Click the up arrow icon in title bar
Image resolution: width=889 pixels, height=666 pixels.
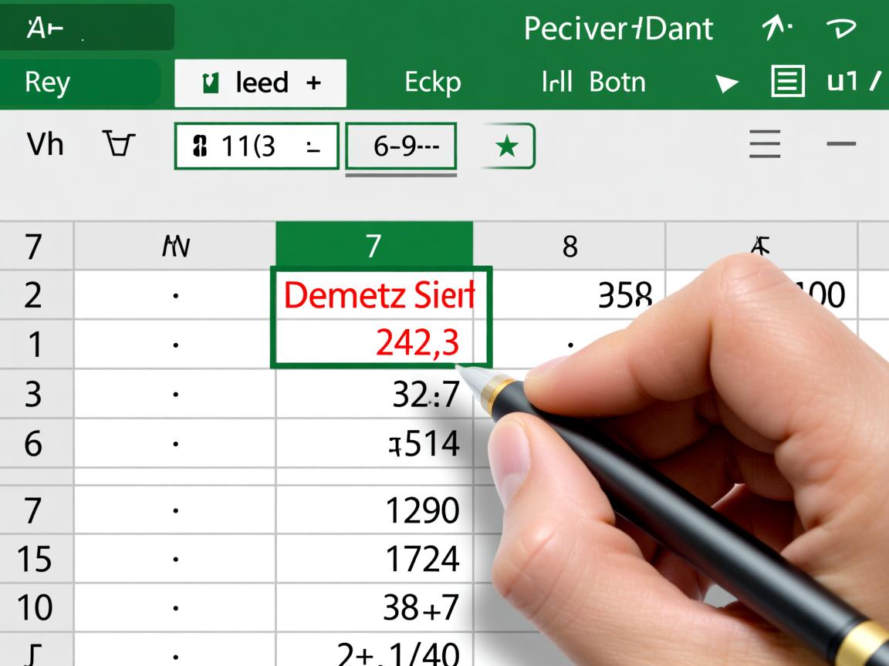[775, 29]
